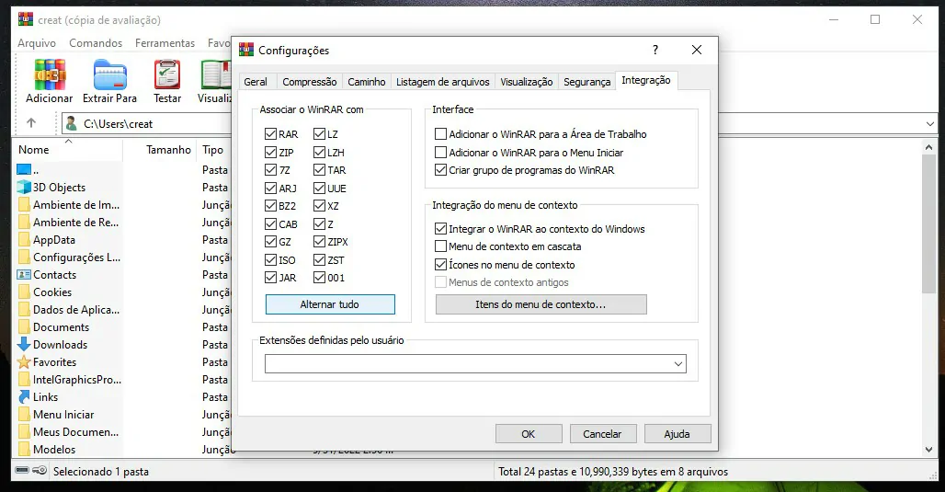Click the file list vertical scrollbar thumb
The image size is (945, 492).
pos(928,224)
